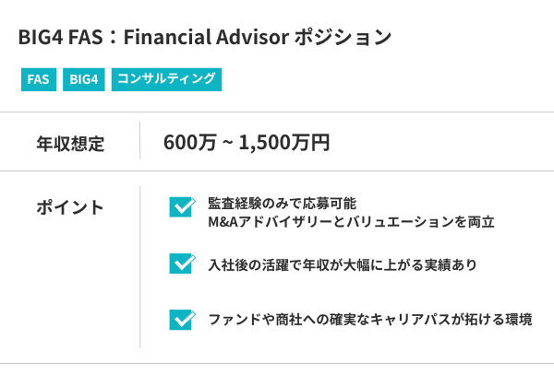This screenshot has width=554, height=387.
Task: Toggle the checkmark beside ファンドや商社への確実なキャリアパス
Action: point(181,319)
